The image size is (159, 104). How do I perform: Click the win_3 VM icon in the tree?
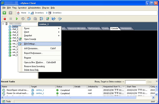pyautogui.click(x=10, y=49)
